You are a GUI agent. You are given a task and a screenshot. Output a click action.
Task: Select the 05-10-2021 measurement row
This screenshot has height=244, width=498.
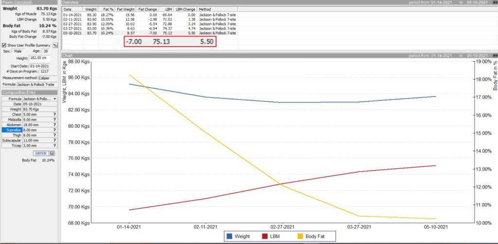coord(146,34)
